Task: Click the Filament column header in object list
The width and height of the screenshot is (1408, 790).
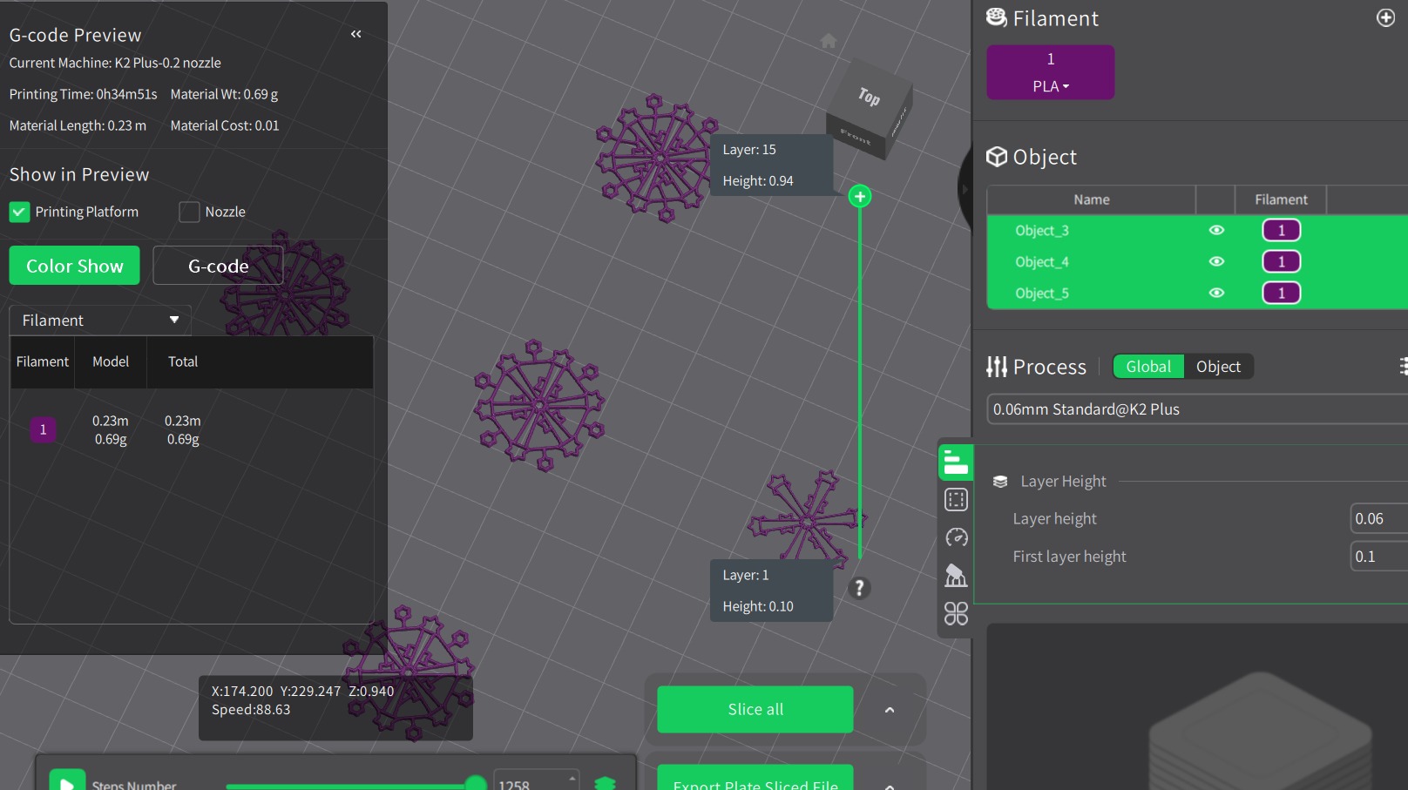Action: pyautogui.click(x=1281, y=199)
